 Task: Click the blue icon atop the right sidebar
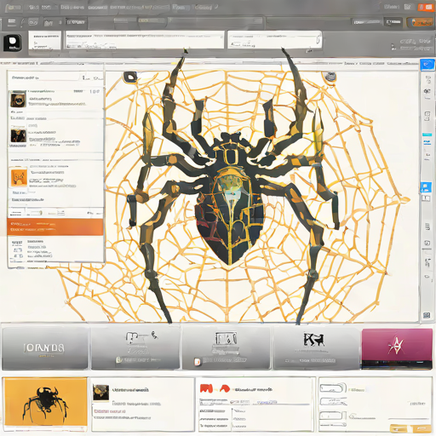(427, 65)
